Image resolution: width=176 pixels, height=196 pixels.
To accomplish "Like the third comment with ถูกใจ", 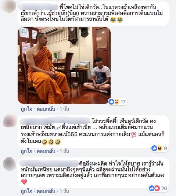I will click(26, 191).
